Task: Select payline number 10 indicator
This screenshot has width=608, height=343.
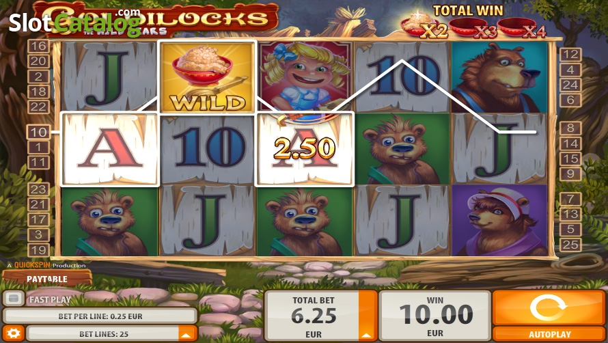Action: coord(38,132)
